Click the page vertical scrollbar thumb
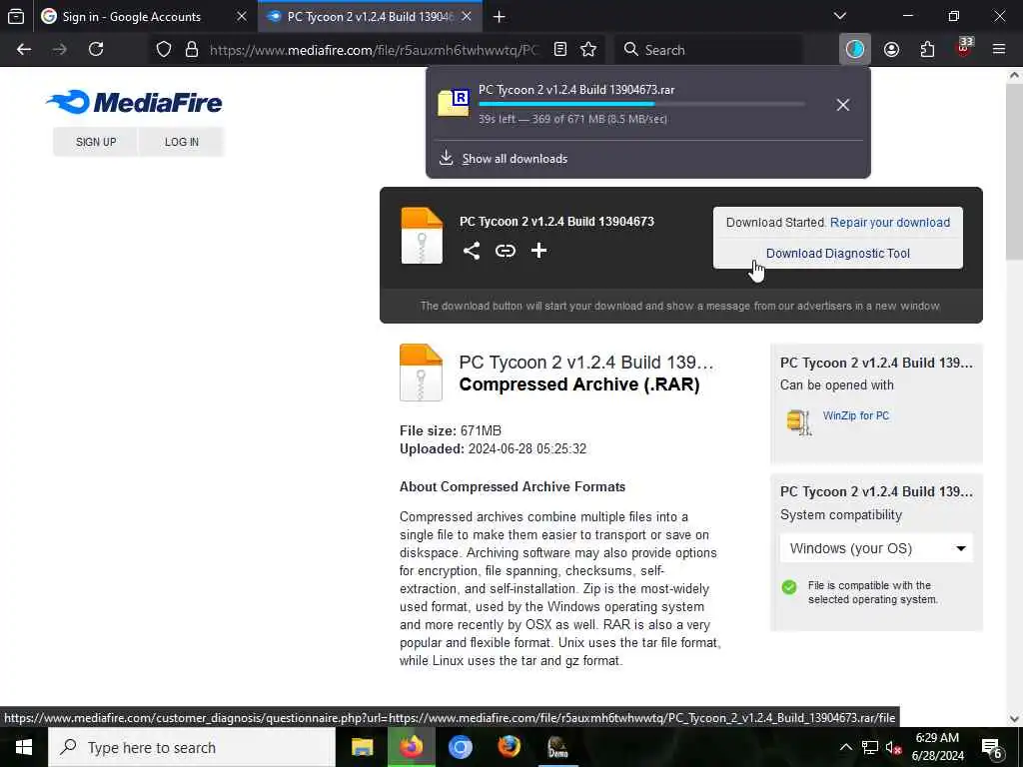 (x=1014, y=172)
